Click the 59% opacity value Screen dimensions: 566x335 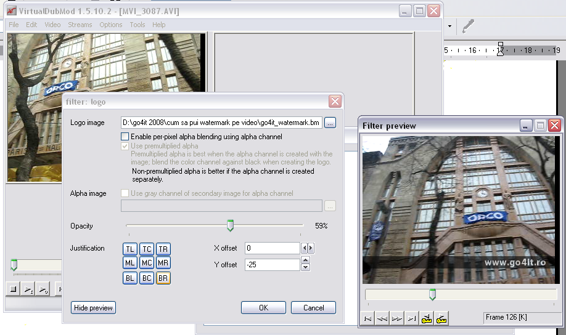pyautogui.click(x=321, y=226)
